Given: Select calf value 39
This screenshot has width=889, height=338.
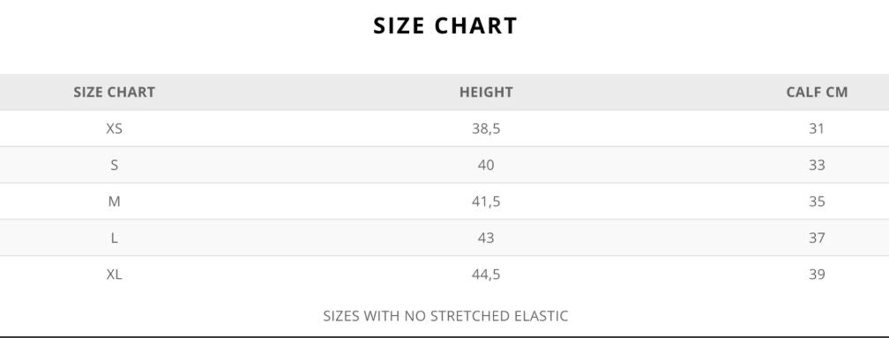Looking at the screenshot, I should [817, 275].
